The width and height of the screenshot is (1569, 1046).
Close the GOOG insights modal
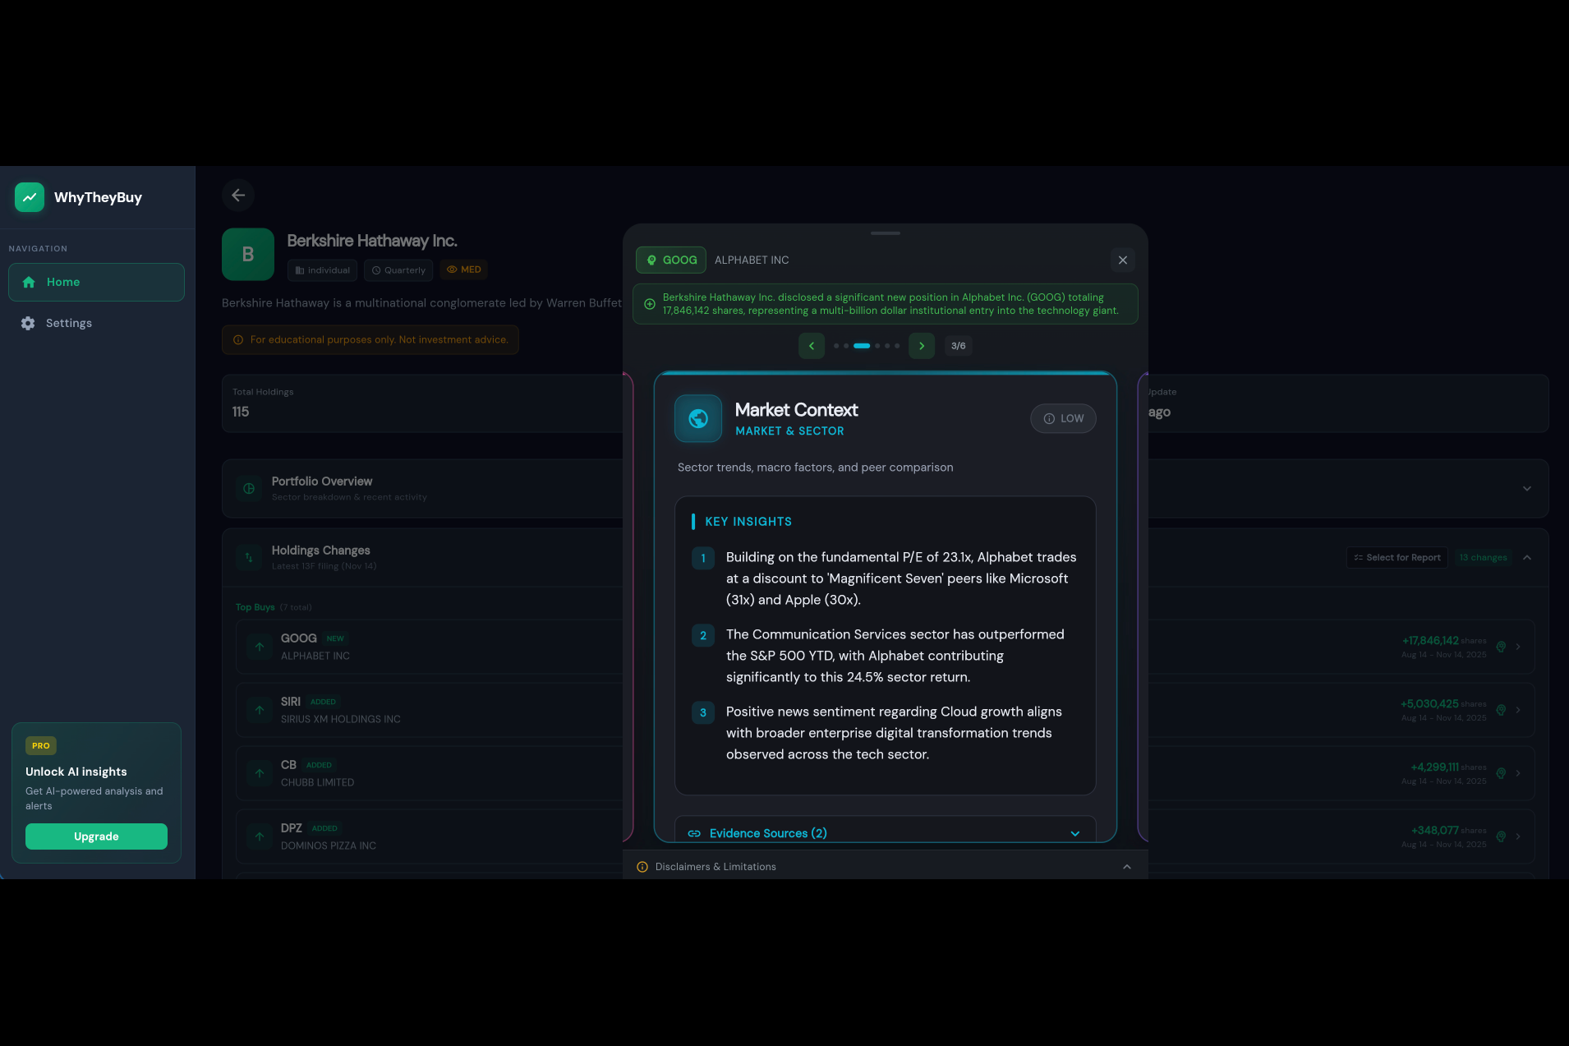point(1123,260)
